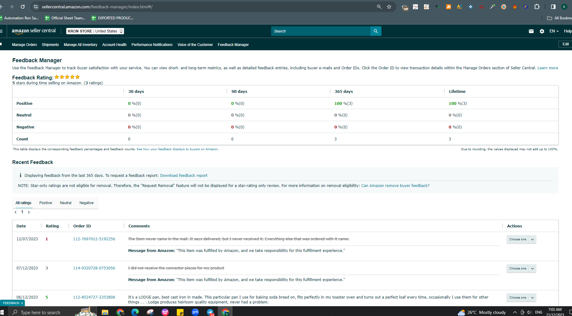This screenshot has width=572, height=316.
Task: Open Account Health in the nav bar
Action: (x=114, y=45)
